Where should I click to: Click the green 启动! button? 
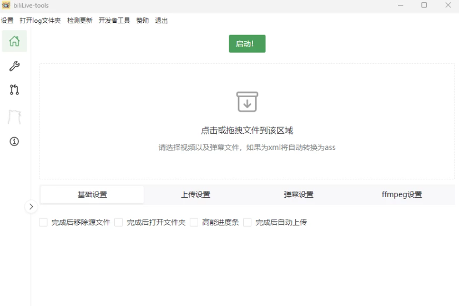point(247,44)
